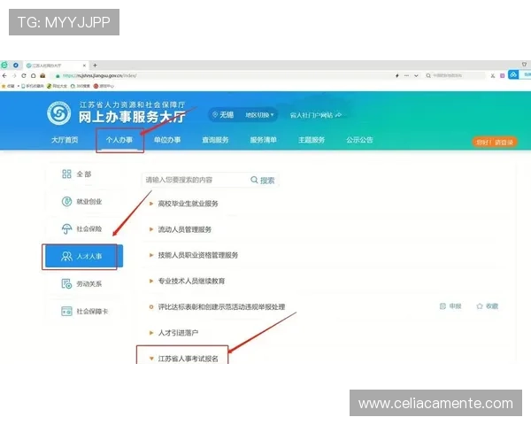531x425 pixels.
Task: Click the 360 browser logo icon
Action: coord(4,65)
